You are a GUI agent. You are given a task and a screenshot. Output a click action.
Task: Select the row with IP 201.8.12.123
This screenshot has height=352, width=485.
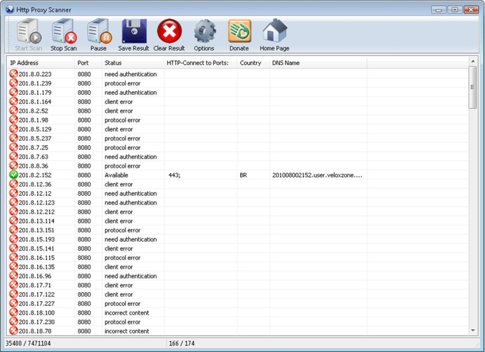tap(238, 203)
